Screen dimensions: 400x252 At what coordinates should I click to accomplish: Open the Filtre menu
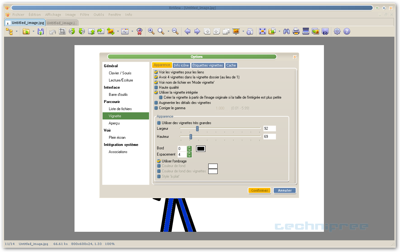84,15
